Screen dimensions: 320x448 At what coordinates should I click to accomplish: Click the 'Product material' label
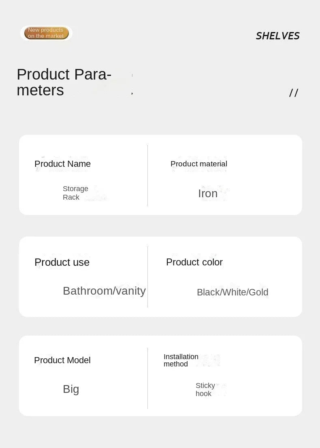coord(198,164)
